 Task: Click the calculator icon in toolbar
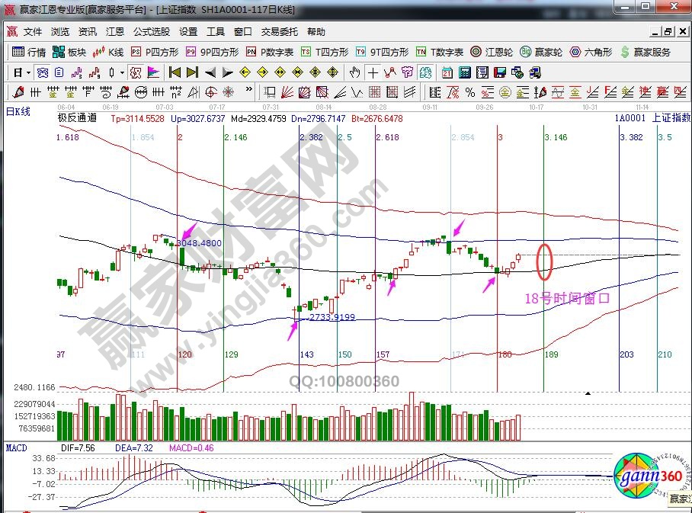point(463,72)
